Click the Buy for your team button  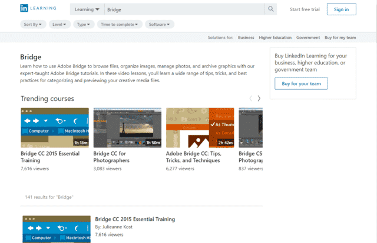point(301,83)
